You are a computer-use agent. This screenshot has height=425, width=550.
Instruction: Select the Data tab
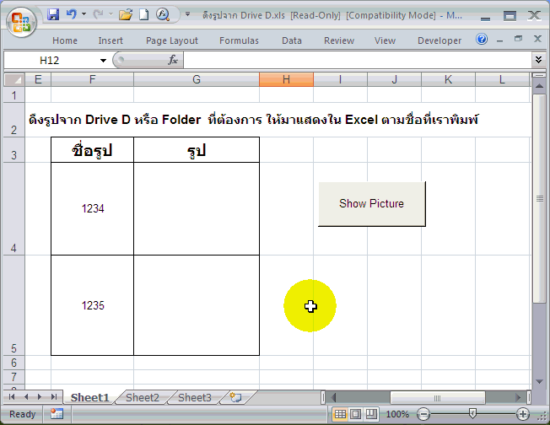point(292,40)
